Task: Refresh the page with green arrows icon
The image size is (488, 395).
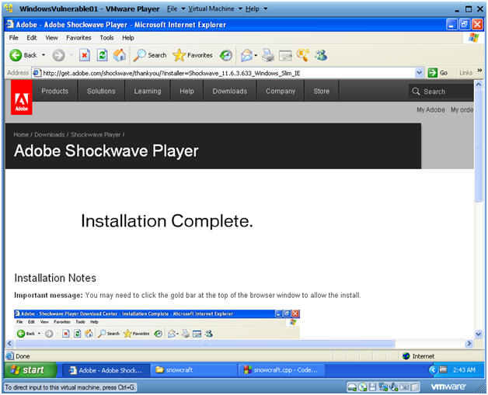Action: 102,55
